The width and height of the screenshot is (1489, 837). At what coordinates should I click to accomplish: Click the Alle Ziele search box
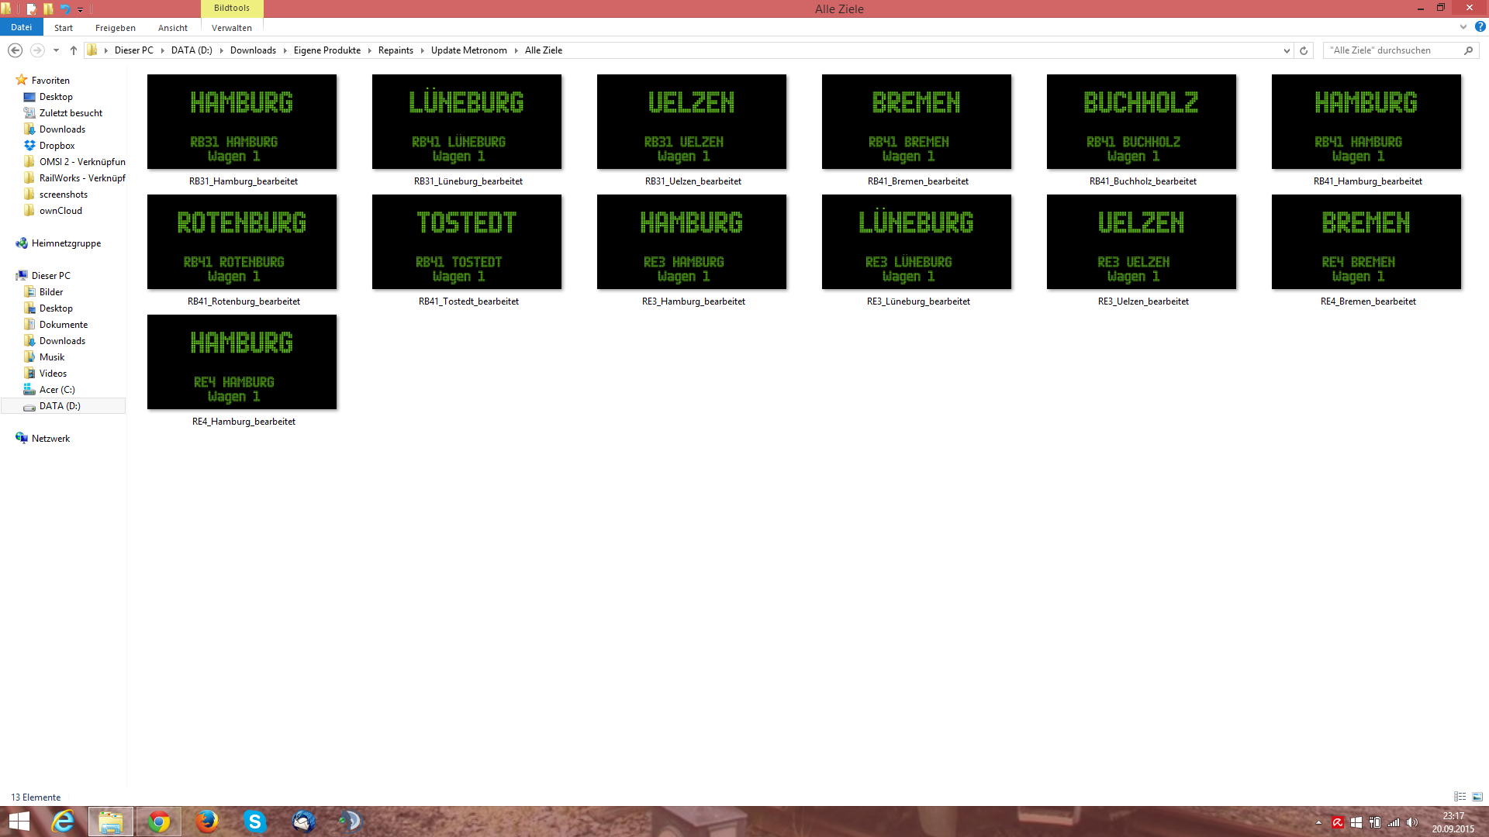(x=1392, y=50)
